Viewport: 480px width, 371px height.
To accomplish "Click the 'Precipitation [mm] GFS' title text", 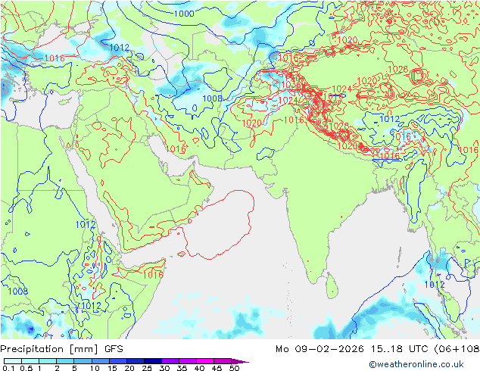I will (61, 349).
